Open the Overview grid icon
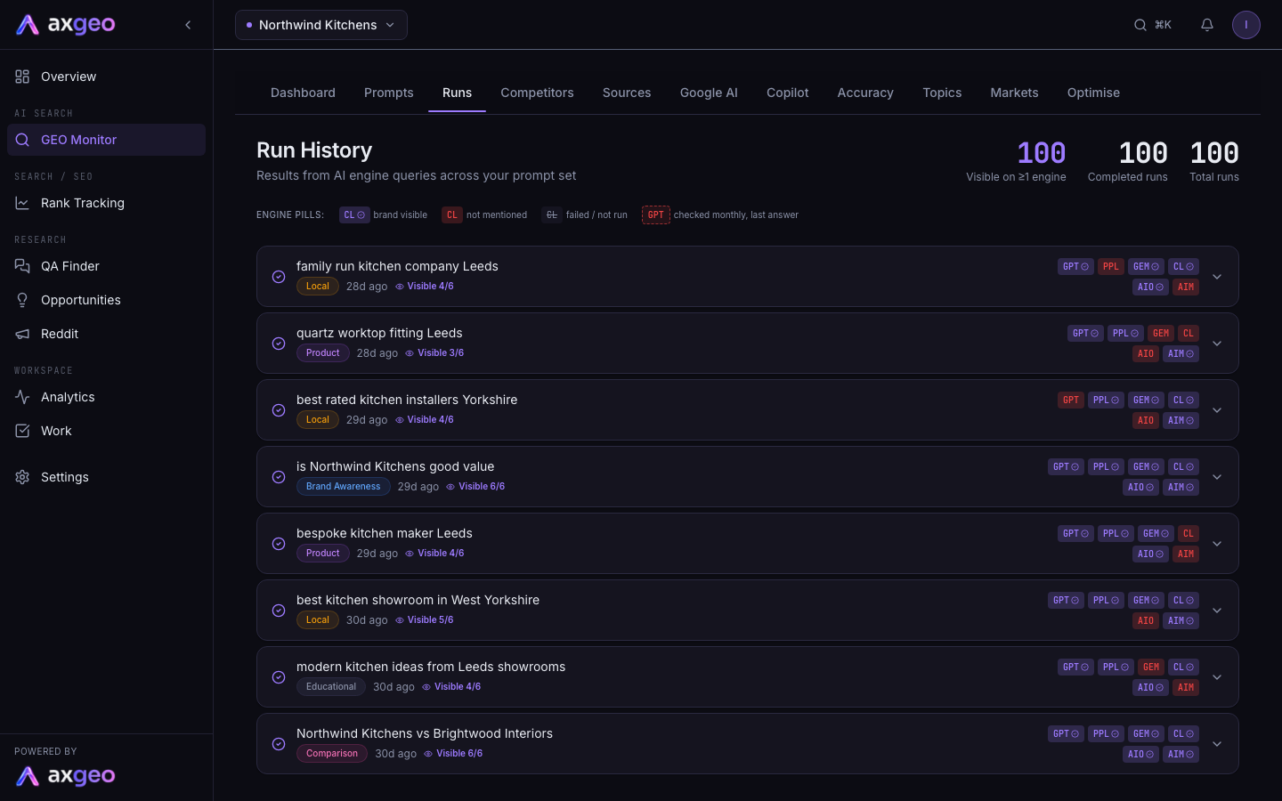The height and width of the screenshot is (801, 1282). 22,77
